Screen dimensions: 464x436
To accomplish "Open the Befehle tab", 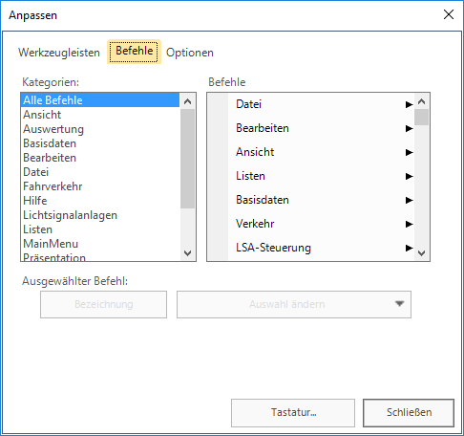I will [x=134, y=52].
